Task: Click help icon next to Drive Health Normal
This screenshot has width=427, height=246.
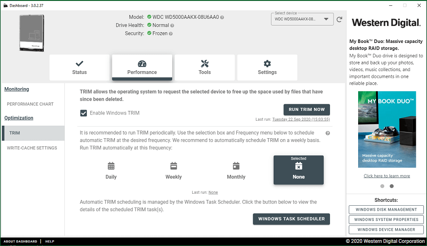Action: pos(172,25)
